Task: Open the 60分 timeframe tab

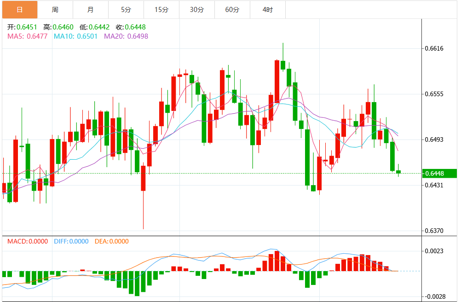Action: 232,10
